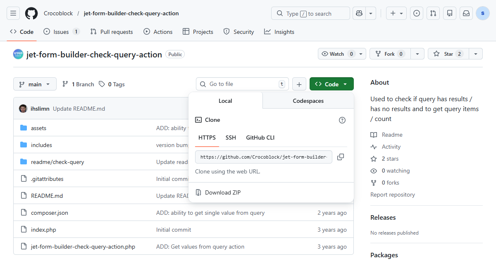Open the jet-form-builder-check-query-action.php file

coord(83,247)
